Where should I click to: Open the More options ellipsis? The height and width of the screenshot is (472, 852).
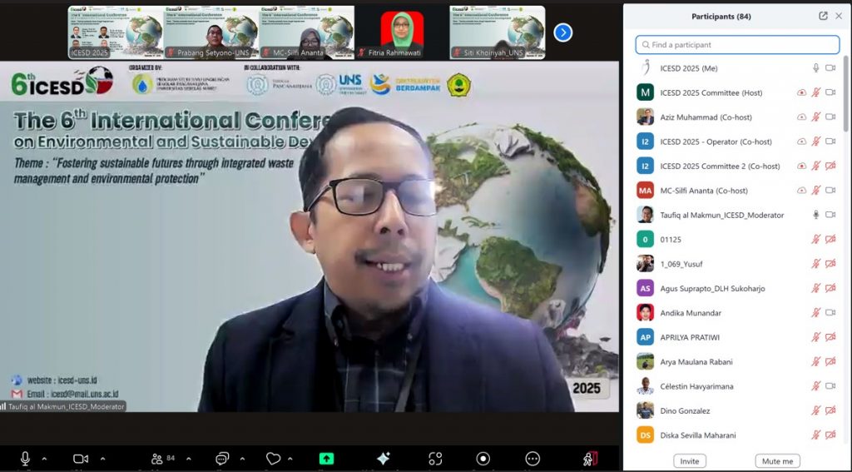coord(532,459)
